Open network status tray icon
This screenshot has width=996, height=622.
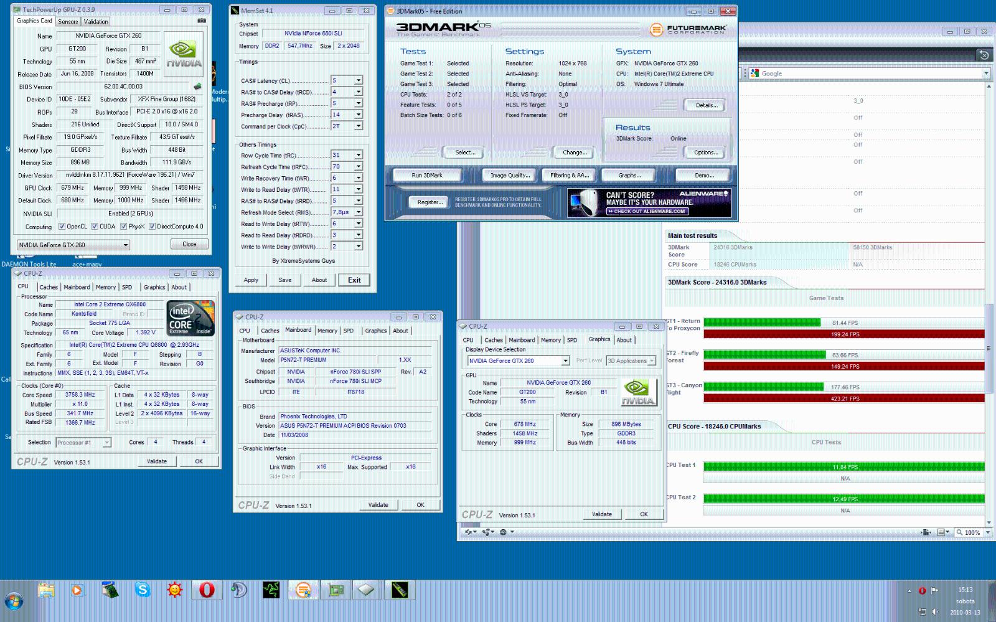(x=922, y=612)
